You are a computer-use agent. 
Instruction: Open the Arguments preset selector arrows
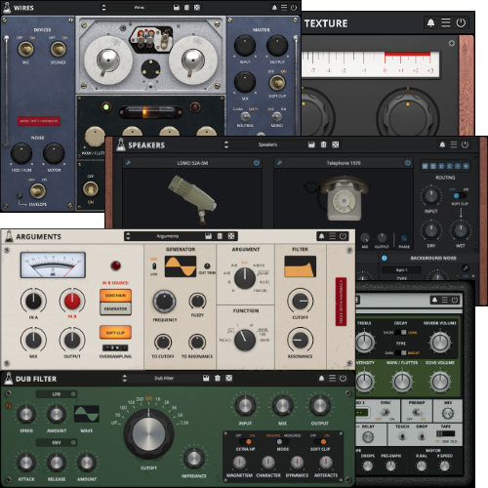[128, 236]
